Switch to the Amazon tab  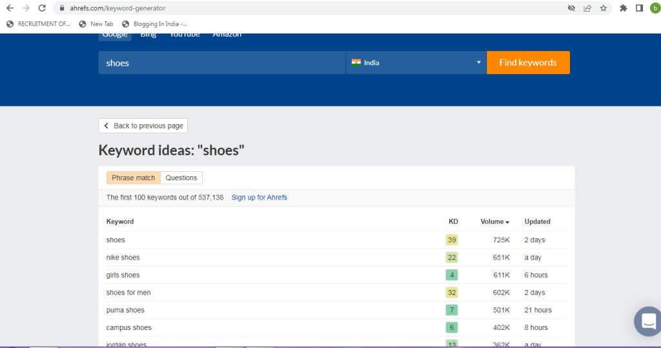(227, 35)
